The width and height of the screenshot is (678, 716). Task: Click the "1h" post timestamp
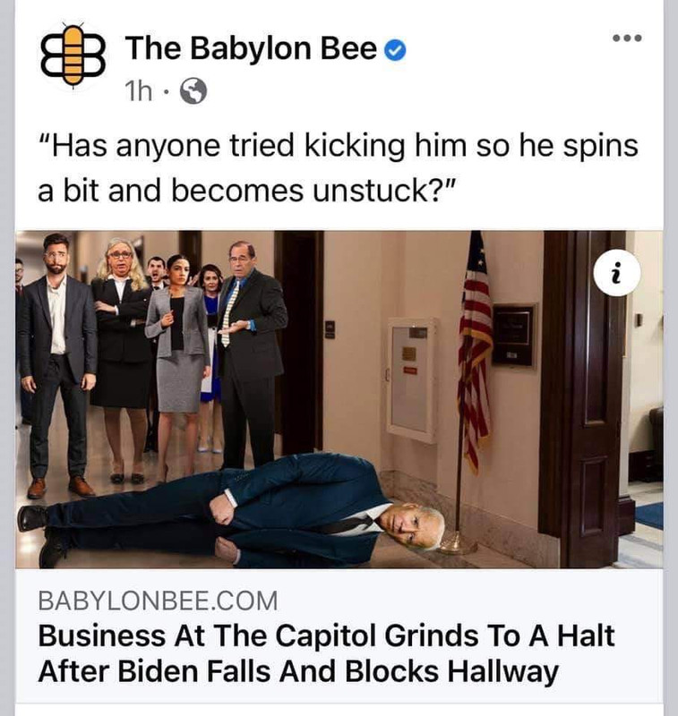tap(139, 91)
